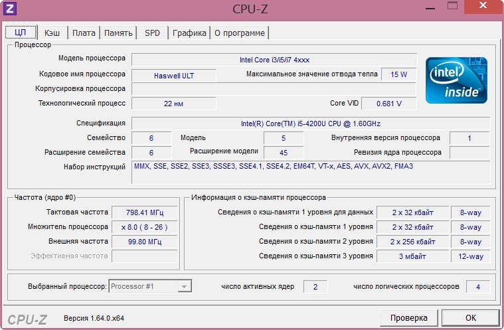This screenshot has height=330, width=504.
Task: Click the 798.41 МГц clock frequency field
Action: point(144,212)
